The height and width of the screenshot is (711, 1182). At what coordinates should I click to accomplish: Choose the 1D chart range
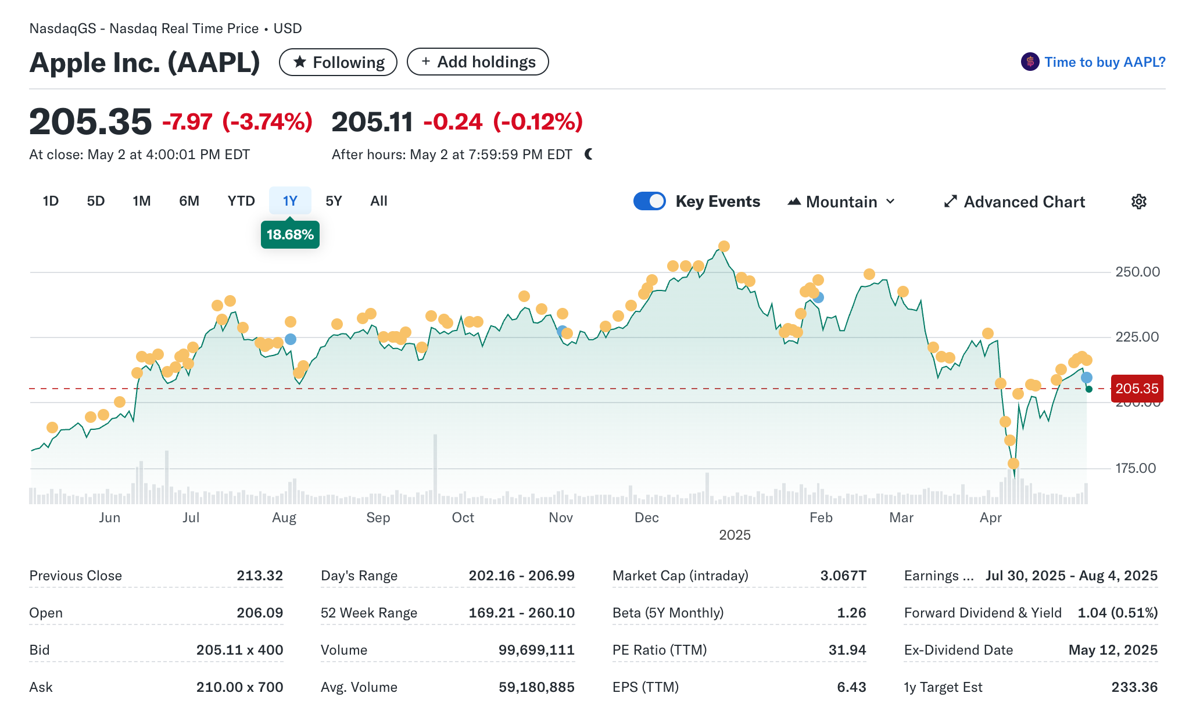51,201
